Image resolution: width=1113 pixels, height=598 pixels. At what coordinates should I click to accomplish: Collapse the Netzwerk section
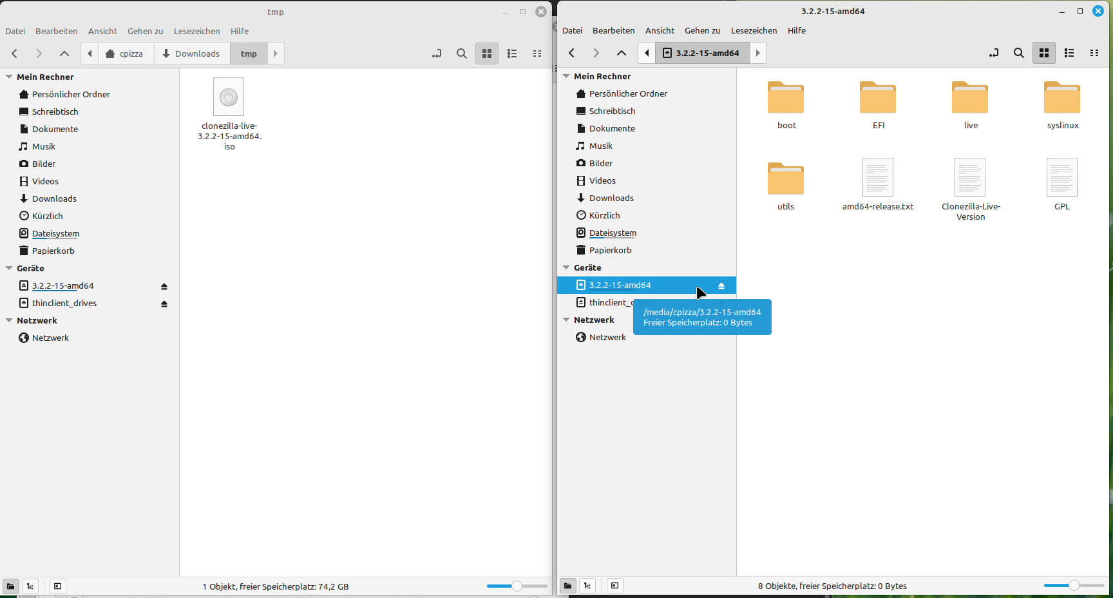[x=8, y=320]
